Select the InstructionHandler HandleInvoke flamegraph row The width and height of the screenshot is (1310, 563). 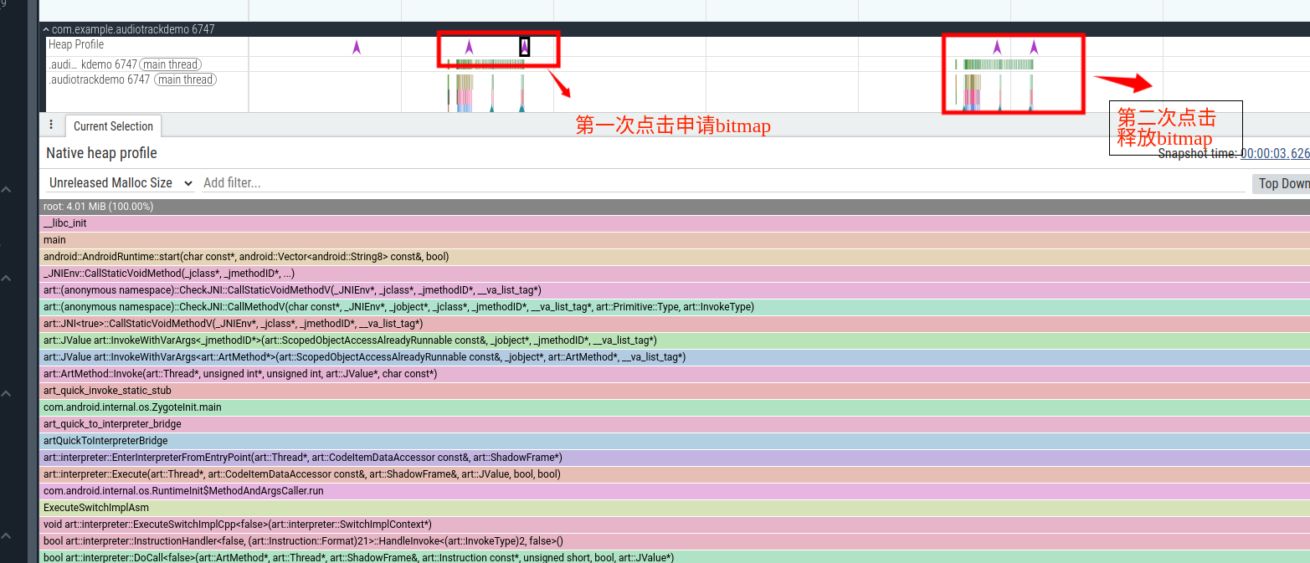pyautogui.click(x=675, y=541)
